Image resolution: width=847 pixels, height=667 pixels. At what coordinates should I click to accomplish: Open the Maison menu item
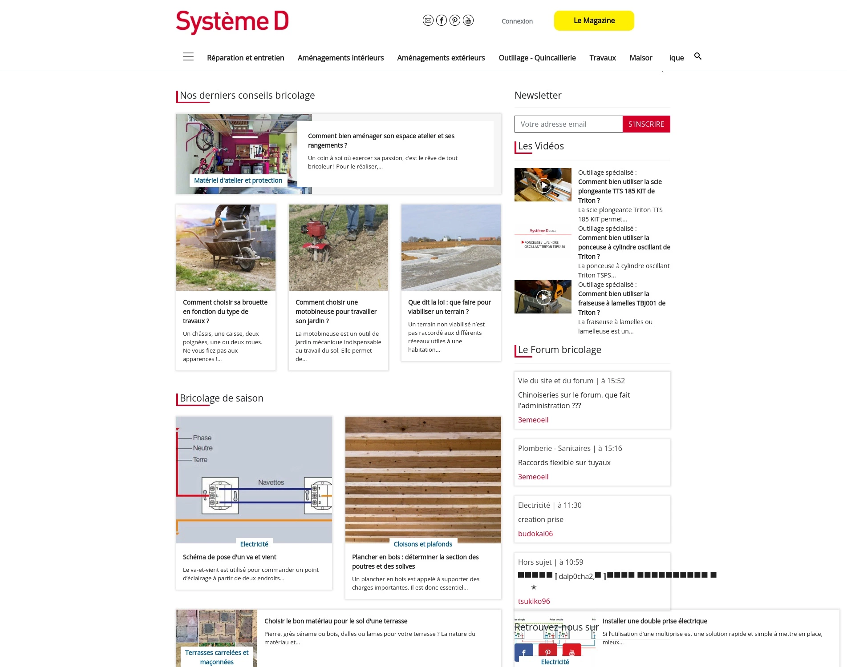click(x=641, y=58)
